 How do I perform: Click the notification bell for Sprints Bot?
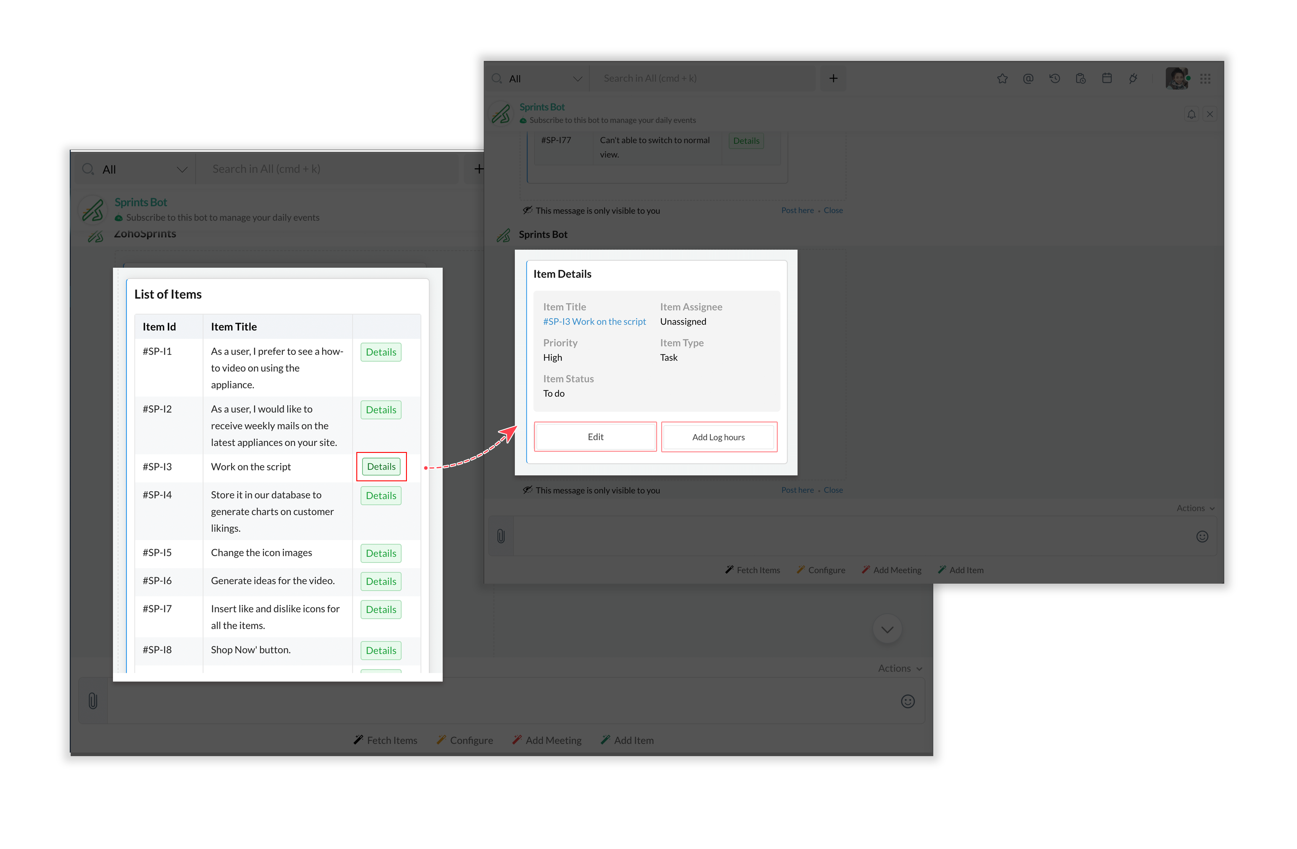(x=1191, y=114)
